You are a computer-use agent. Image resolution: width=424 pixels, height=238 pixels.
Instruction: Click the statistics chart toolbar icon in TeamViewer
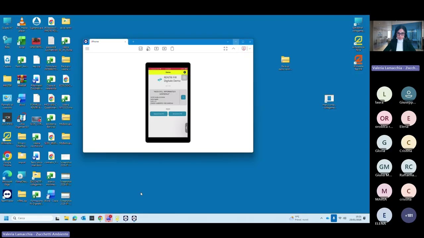click(140, 49)
